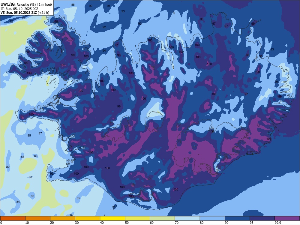Pick the purple above-99.9 legend swatch

point(287,218)
